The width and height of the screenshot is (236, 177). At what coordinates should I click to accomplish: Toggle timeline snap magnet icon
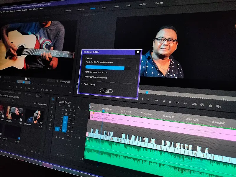click(x=64, y=106)
